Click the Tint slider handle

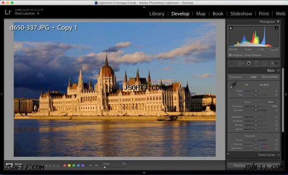(x=256, y=95)
